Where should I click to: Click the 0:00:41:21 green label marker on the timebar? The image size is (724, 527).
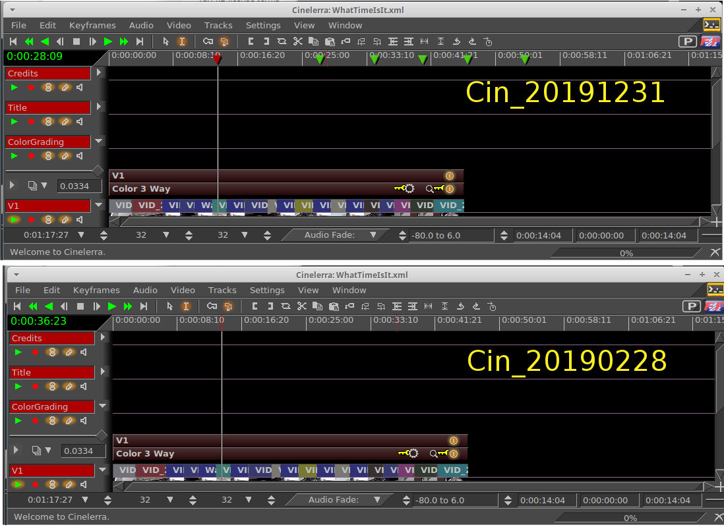(468, 60)
